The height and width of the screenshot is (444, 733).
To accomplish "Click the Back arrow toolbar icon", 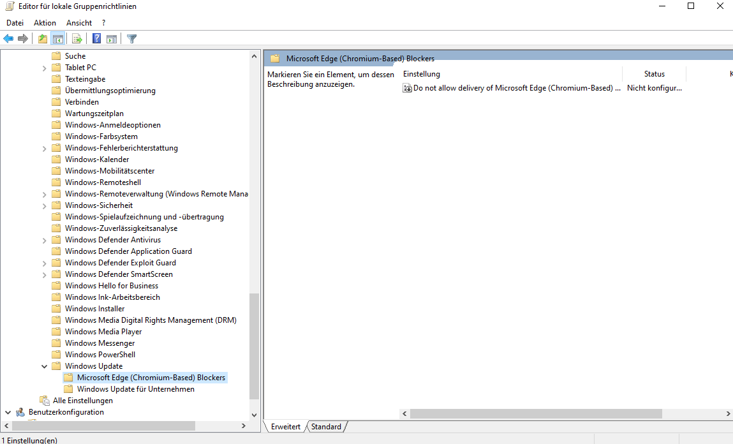I will point(8,39).
